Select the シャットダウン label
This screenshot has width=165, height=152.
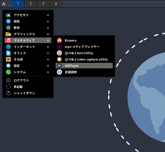[24, 93]
